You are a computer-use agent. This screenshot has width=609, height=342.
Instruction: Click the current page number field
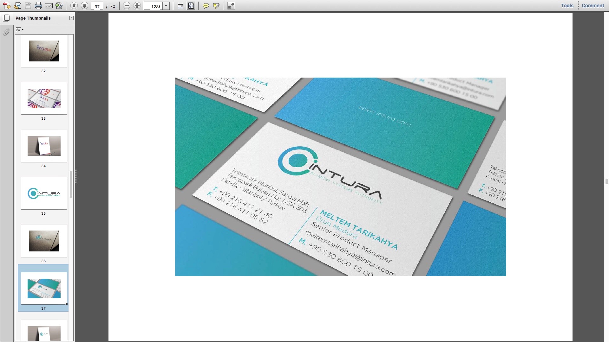[97, 6]
